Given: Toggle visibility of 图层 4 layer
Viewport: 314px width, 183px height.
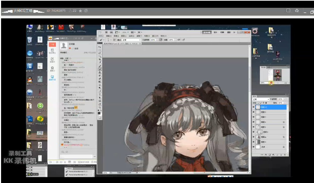Looking at the screenshot, I should pos(253,142).
